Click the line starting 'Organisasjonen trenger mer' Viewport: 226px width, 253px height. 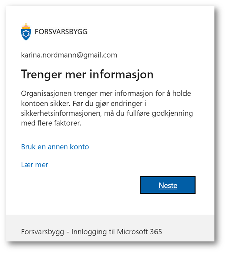[106, 93]
